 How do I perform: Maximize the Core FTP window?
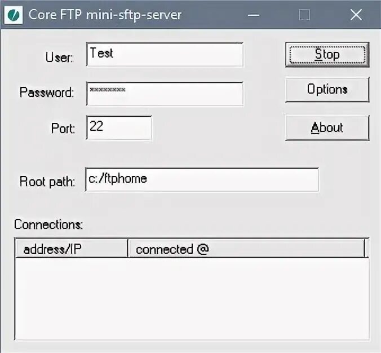tap(304, 15)
